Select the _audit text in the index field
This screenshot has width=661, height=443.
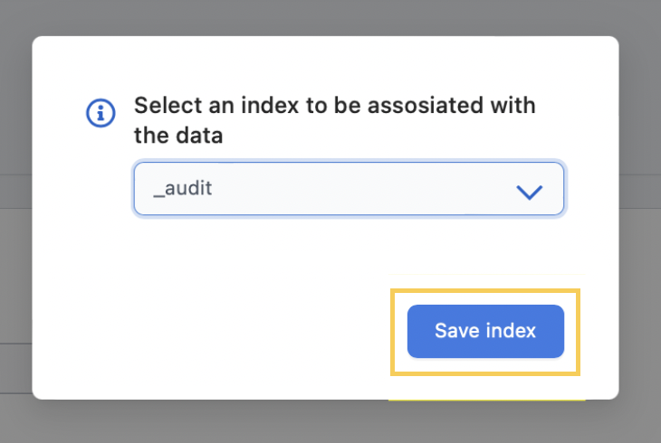183,188
